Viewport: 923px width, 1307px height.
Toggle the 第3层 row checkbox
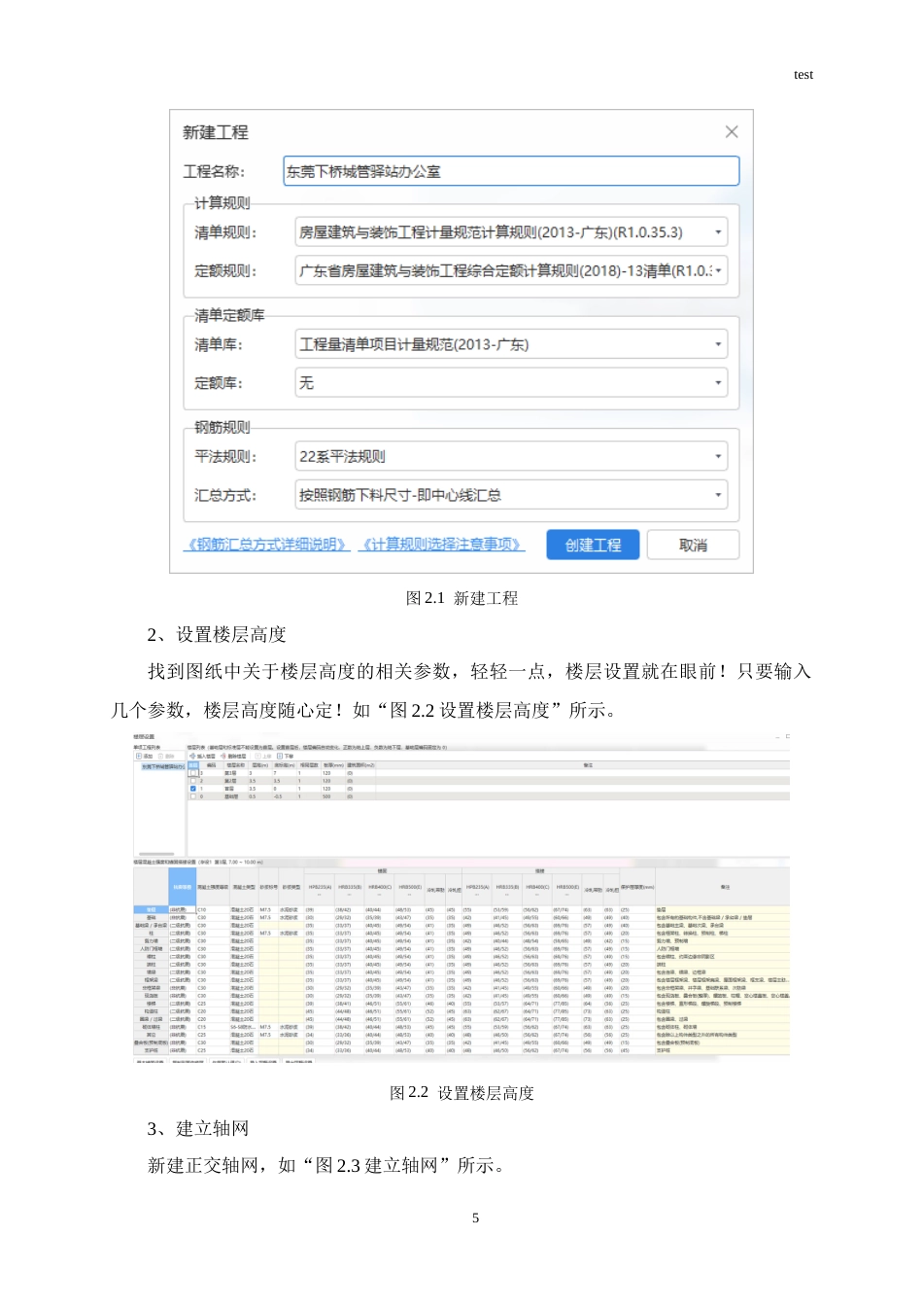pos(193,773)
